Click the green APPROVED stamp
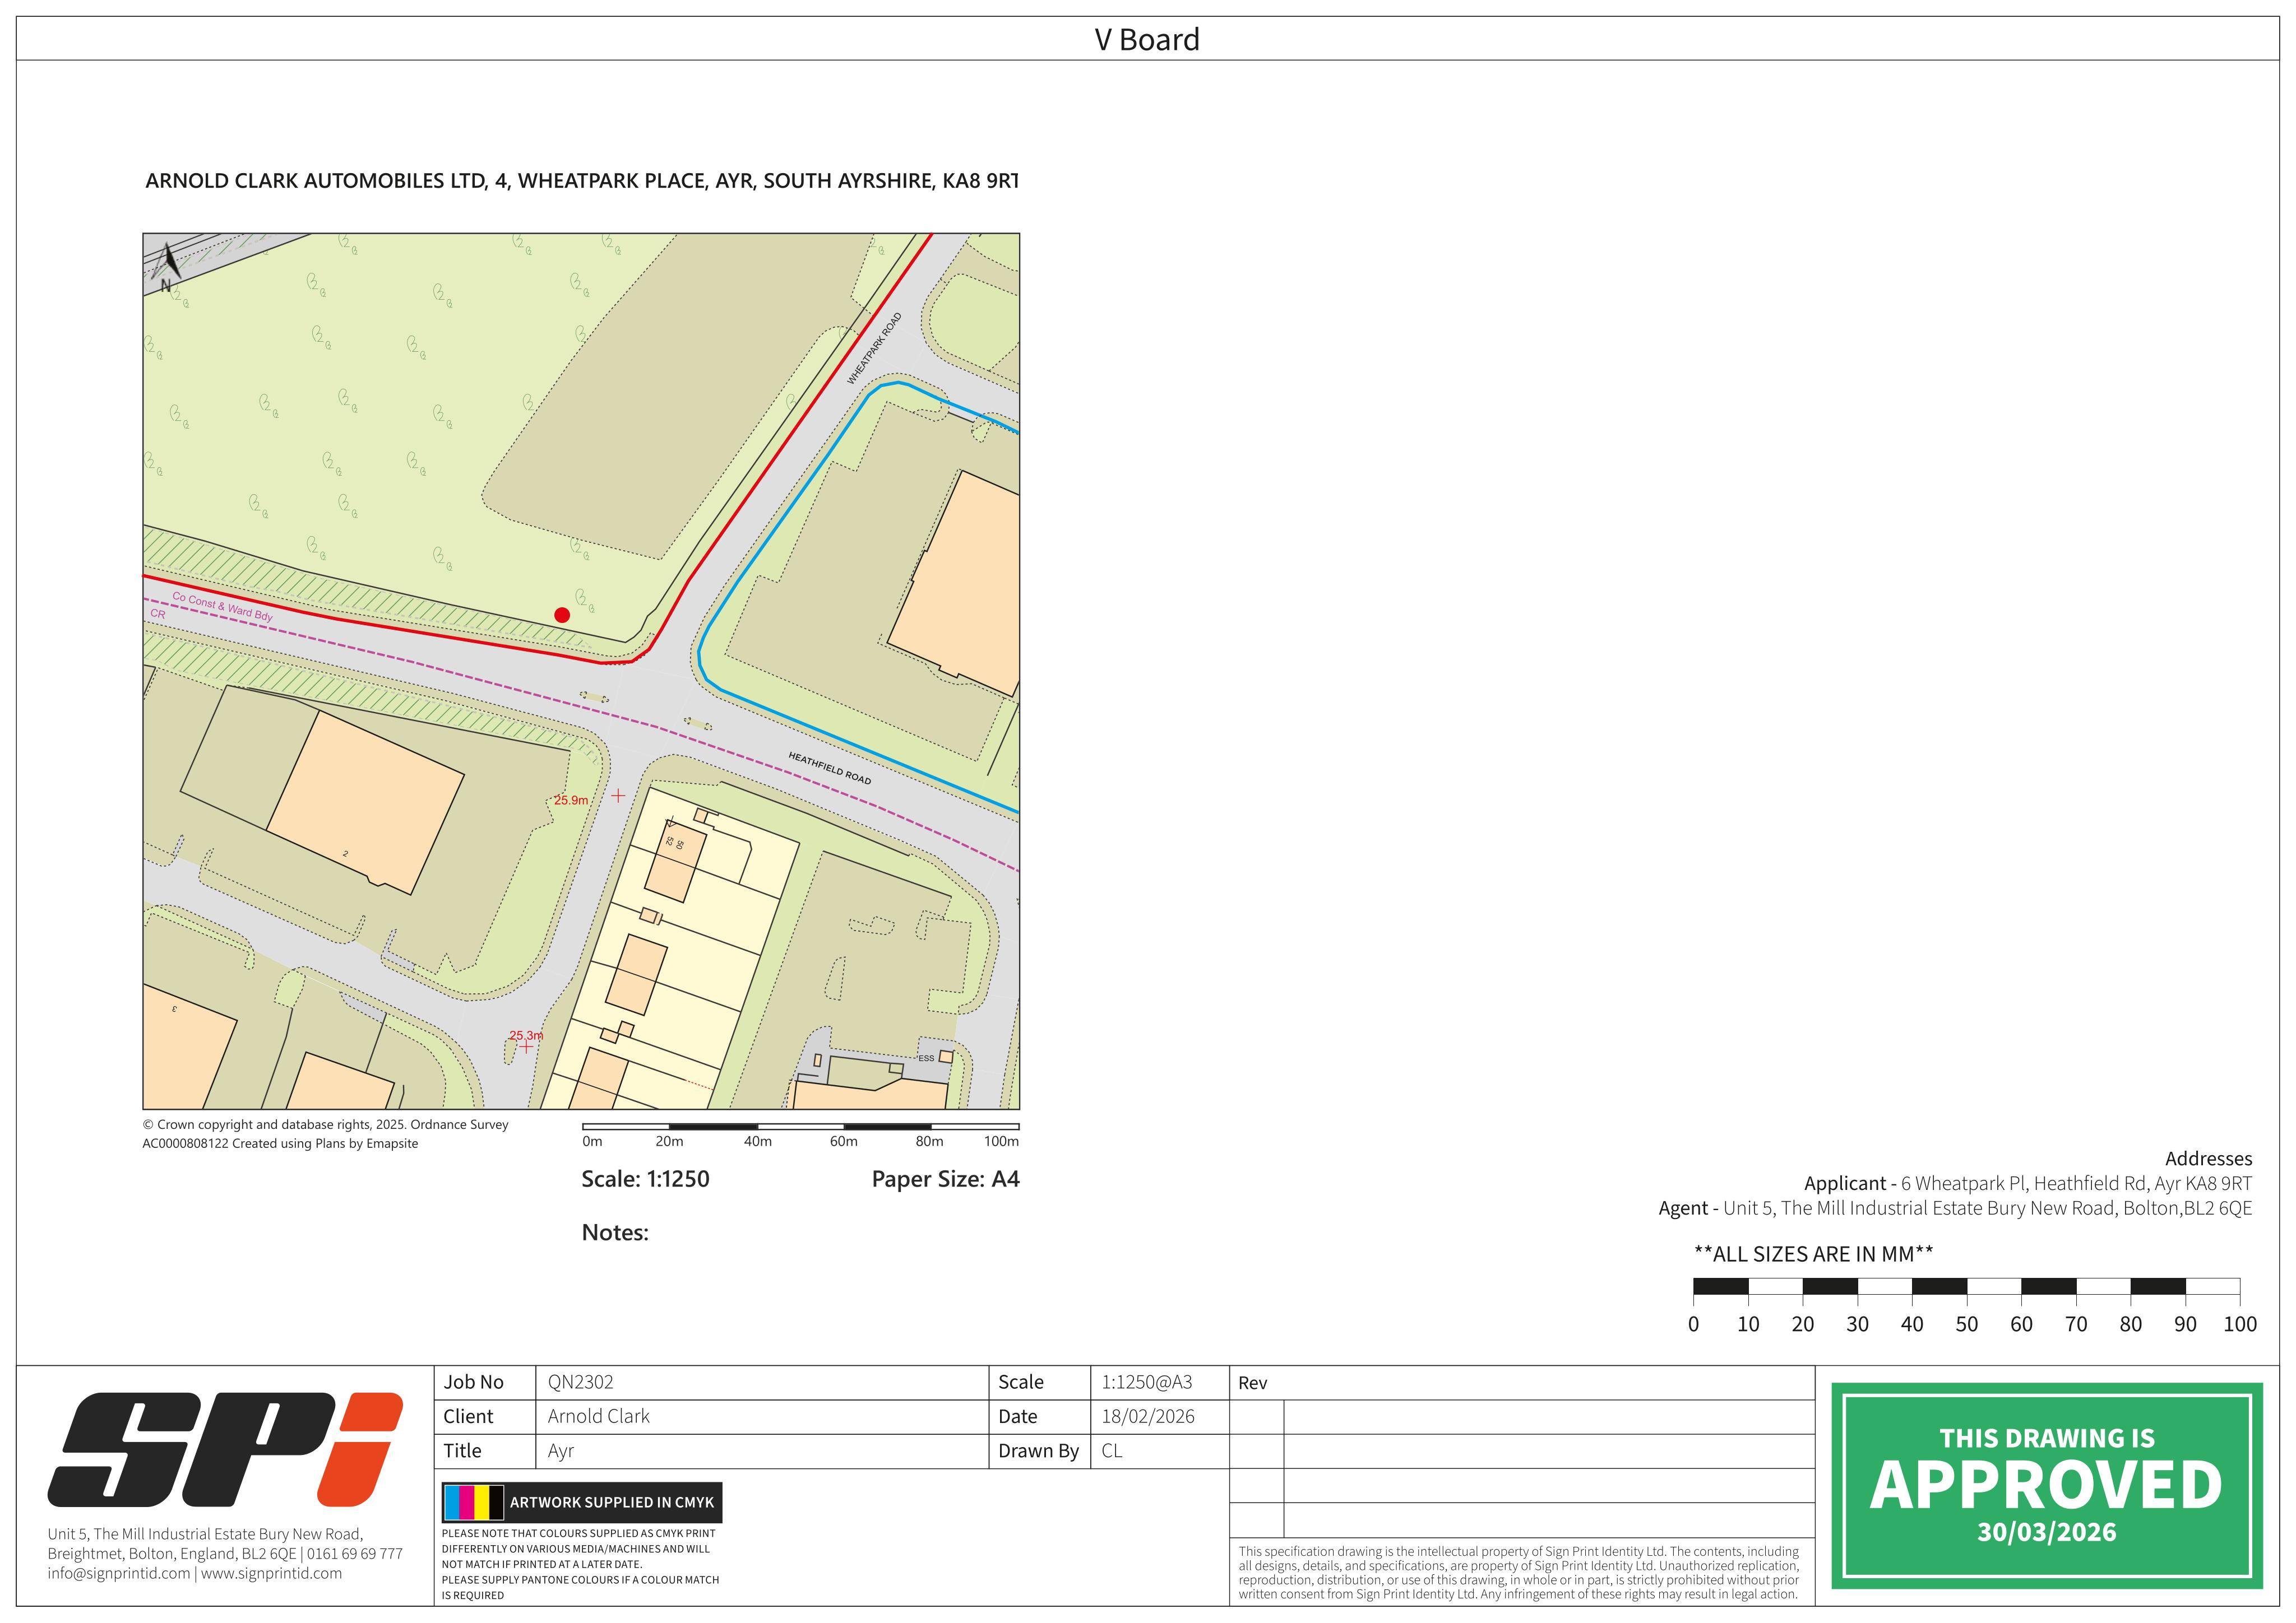Image resolution: width=2296 pixels, height=1623 pixels. pyautogui.click(x=2047, y=1485)
